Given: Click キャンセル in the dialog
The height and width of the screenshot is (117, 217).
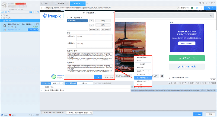Looking at the screenshot, I should click(109, 77).
